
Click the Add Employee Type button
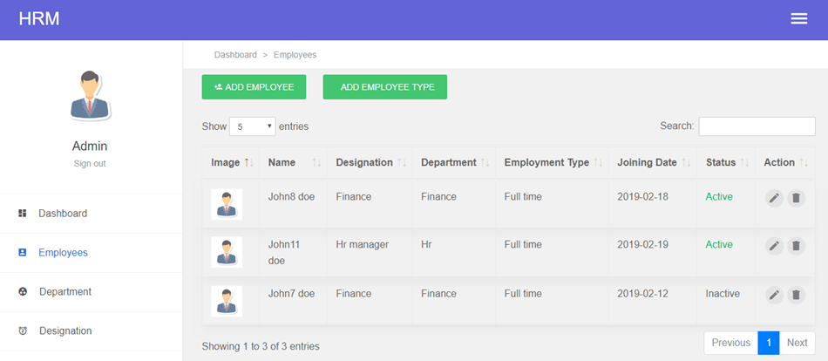[x=385, y=87]
